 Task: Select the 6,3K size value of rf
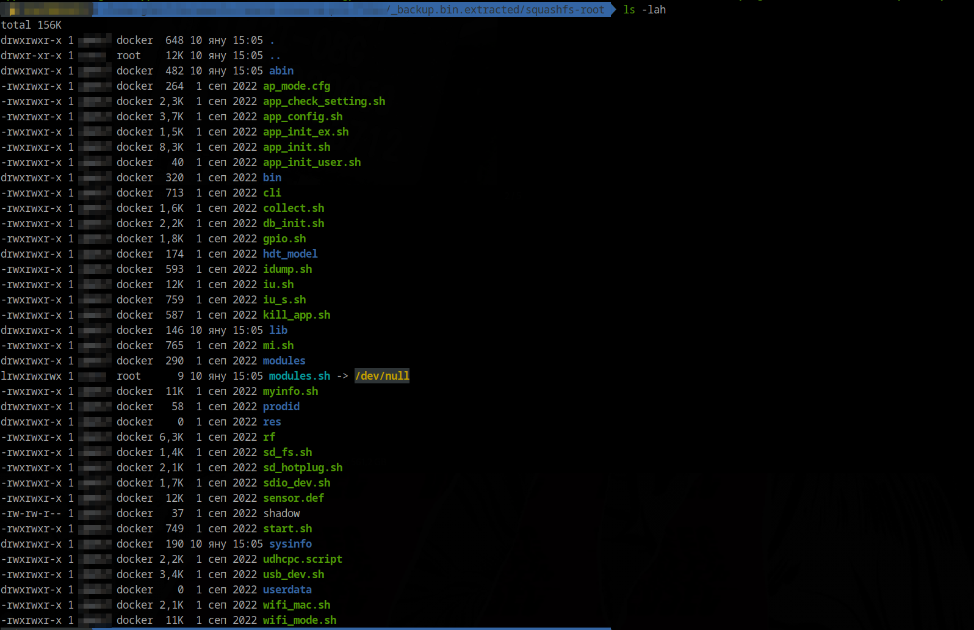[x=171, y=437]
